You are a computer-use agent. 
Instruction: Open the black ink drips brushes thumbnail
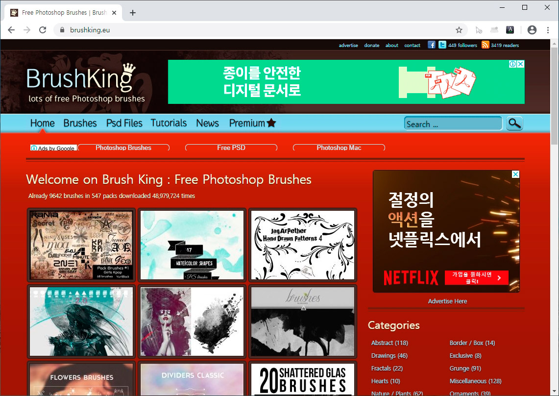pos(303,322)
